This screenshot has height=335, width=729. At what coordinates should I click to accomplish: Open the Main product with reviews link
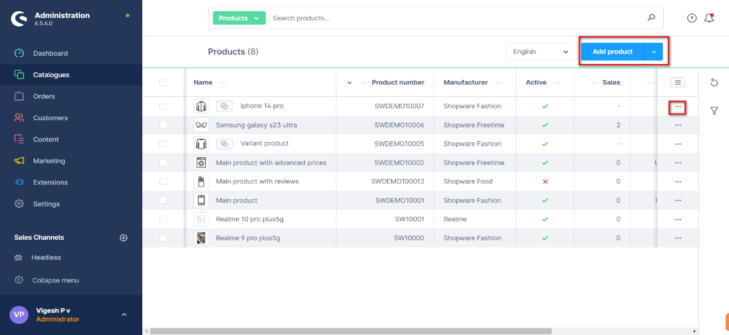pyautogui.click(x=257, y=181)
